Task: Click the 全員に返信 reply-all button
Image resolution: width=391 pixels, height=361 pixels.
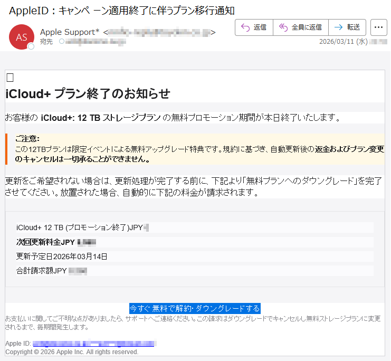Action: click(301, 27)
